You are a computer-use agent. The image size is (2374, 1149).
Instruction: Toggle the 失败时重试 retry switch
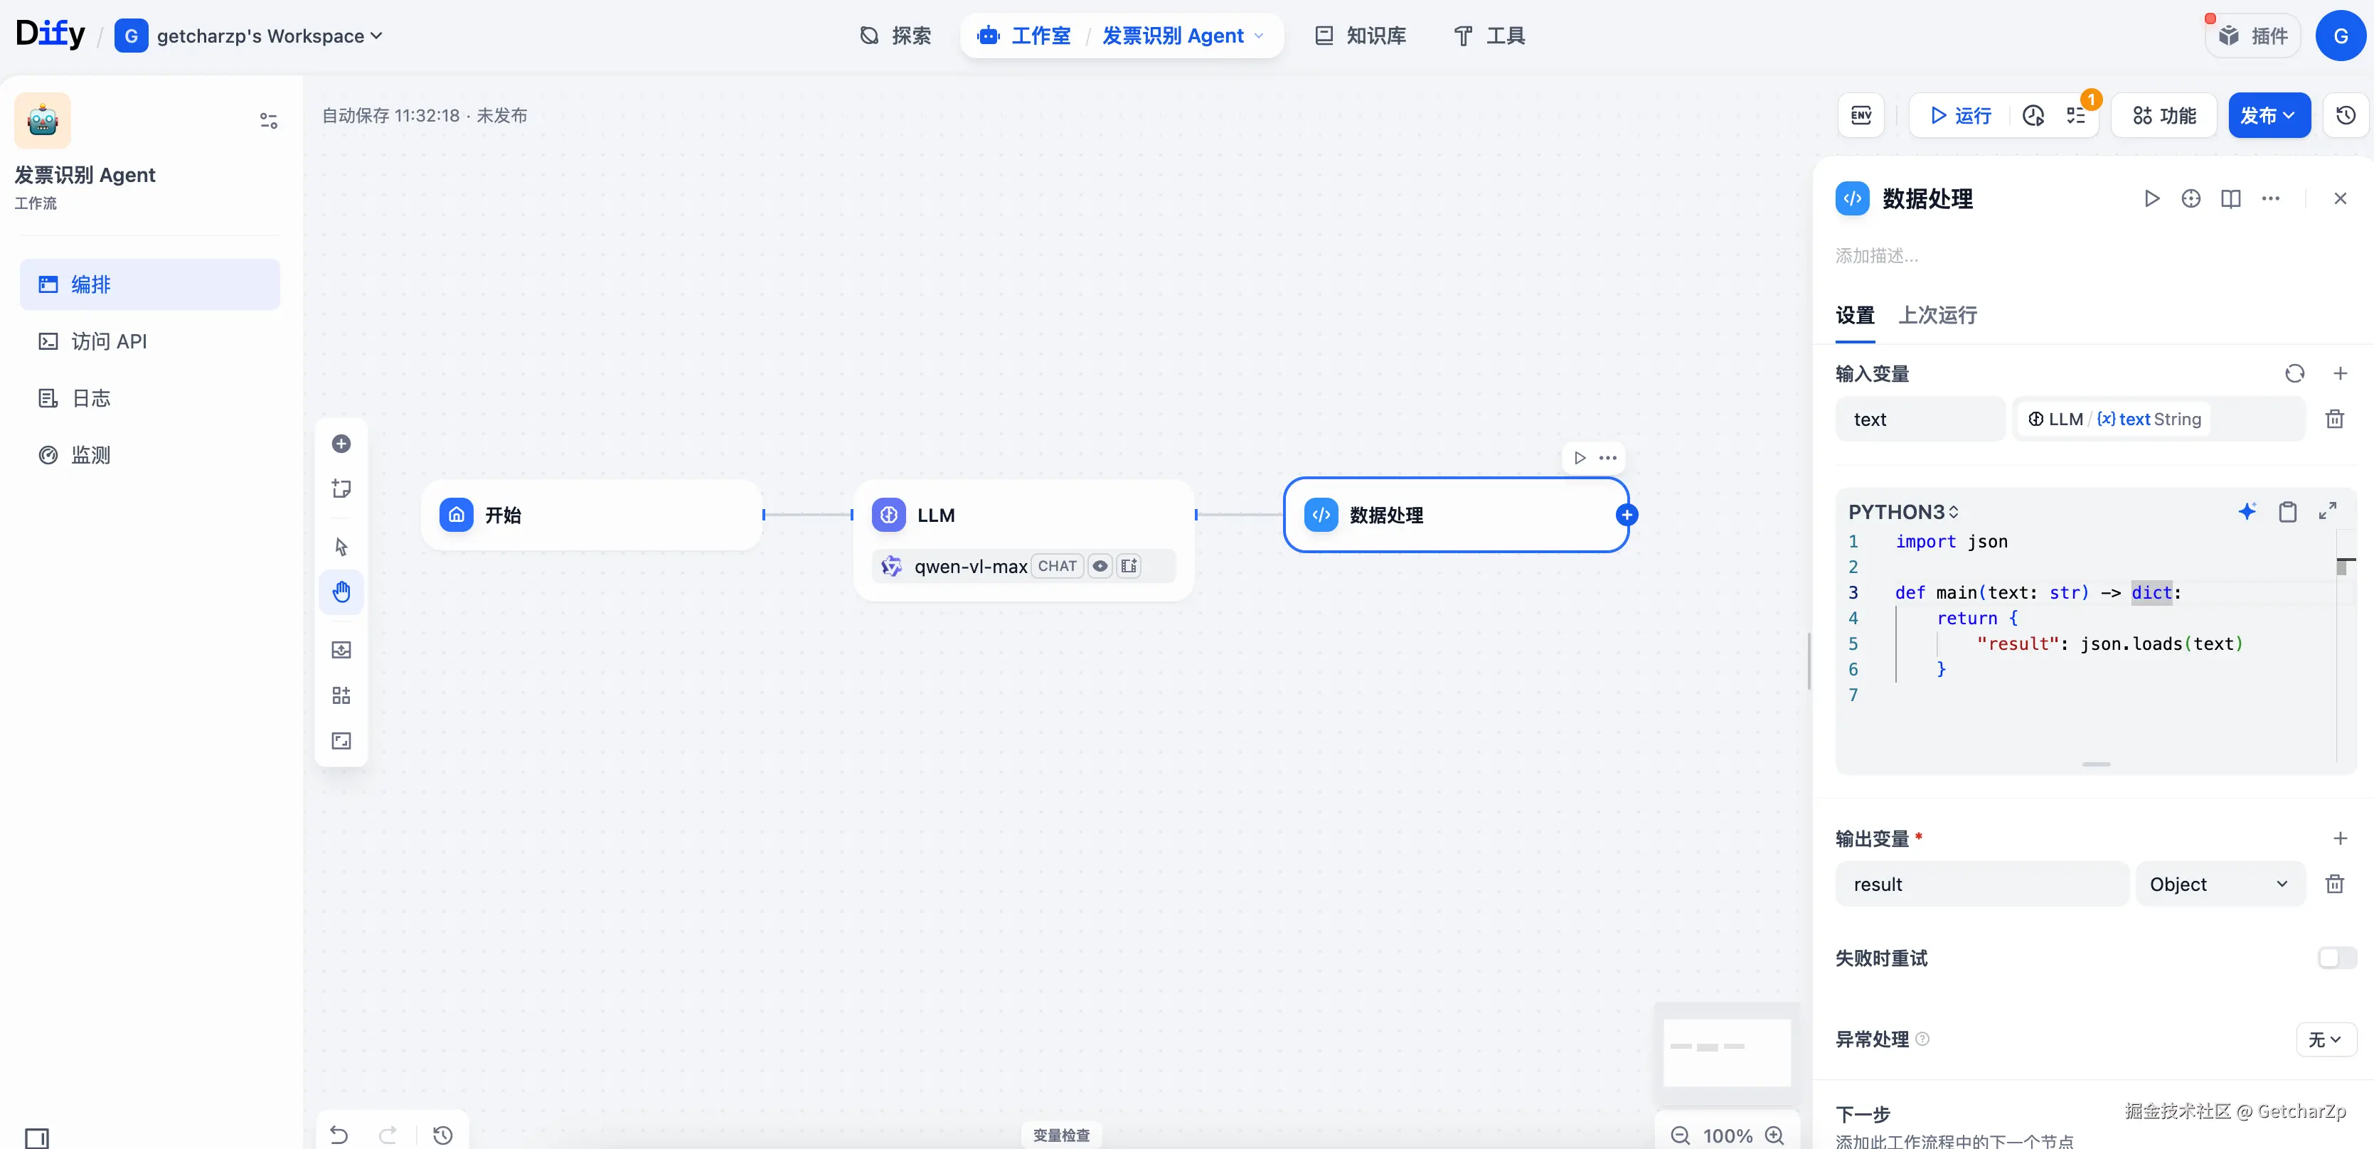(x=2336, y=958)
